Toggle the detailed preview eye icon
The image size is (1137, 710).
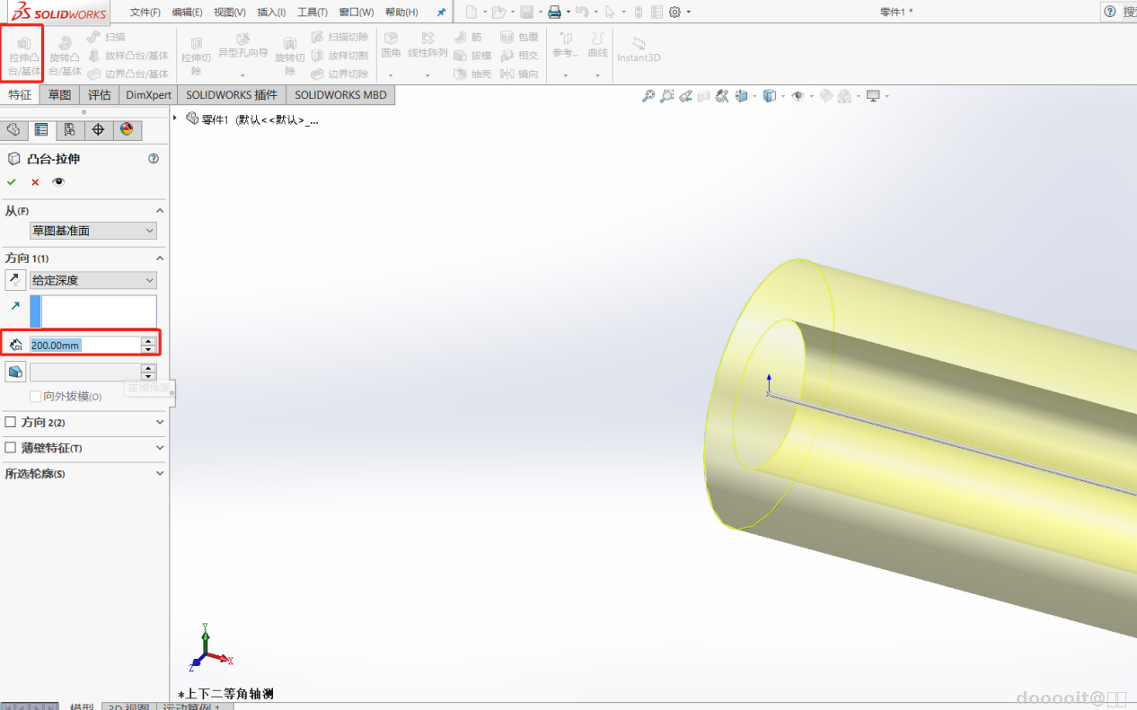58,182
